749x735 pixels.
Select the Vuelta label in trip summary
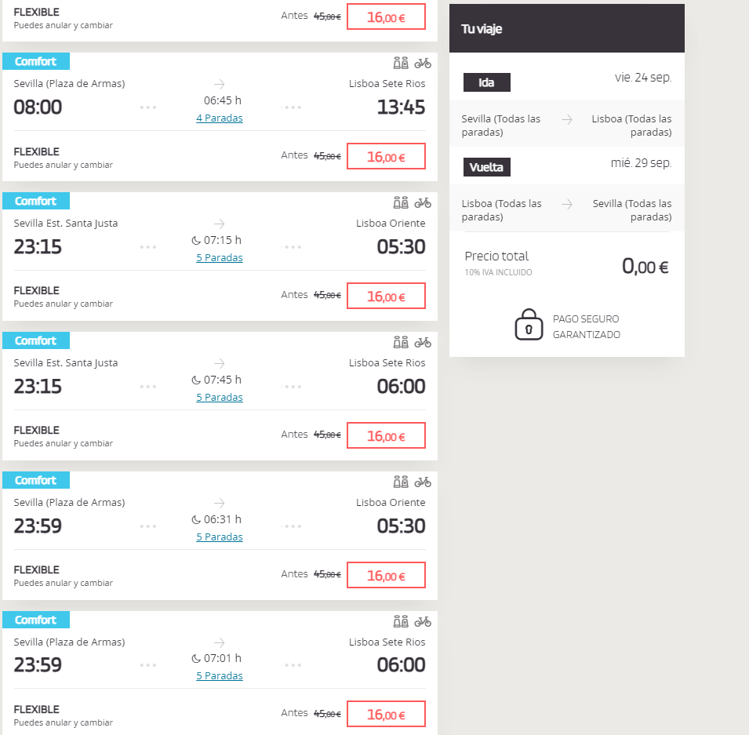point(487,167)
